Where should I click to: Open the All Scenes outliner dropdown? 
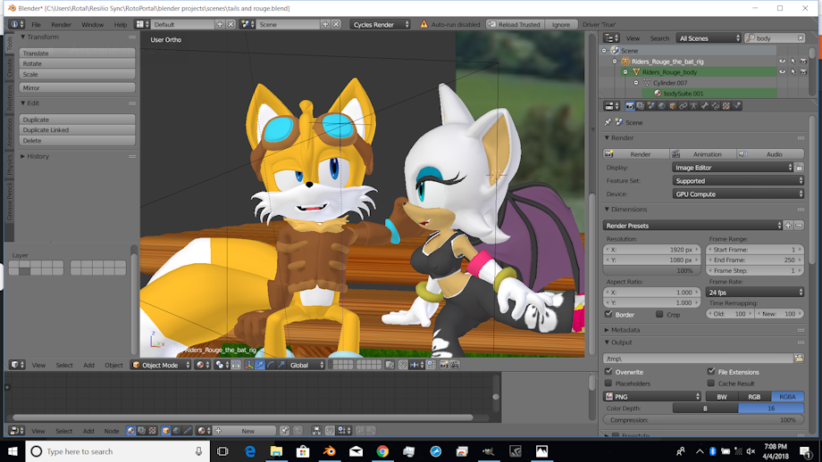coord(709,38)
